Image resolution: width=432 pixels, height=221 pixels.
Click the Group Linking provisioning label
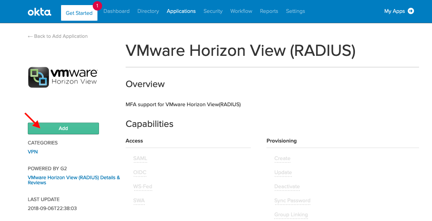291,215
